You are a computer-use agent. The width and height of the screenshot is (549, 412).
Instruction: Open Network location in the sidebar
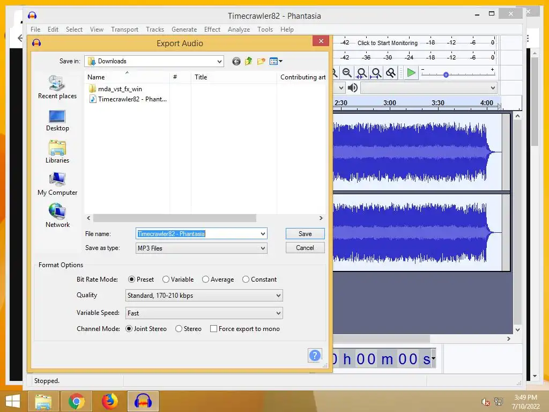click(x=57, y=216)
